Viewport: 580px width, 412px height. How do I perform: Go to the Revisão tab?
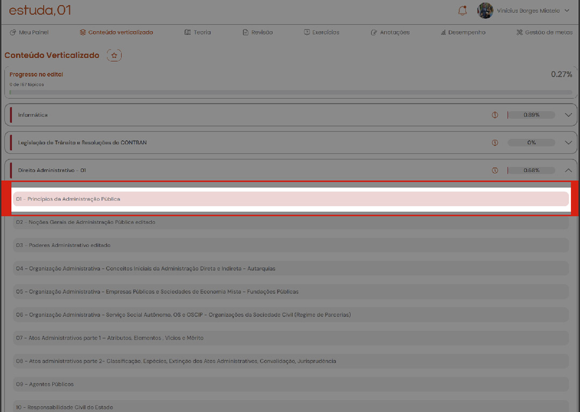[x=258, y=32]
